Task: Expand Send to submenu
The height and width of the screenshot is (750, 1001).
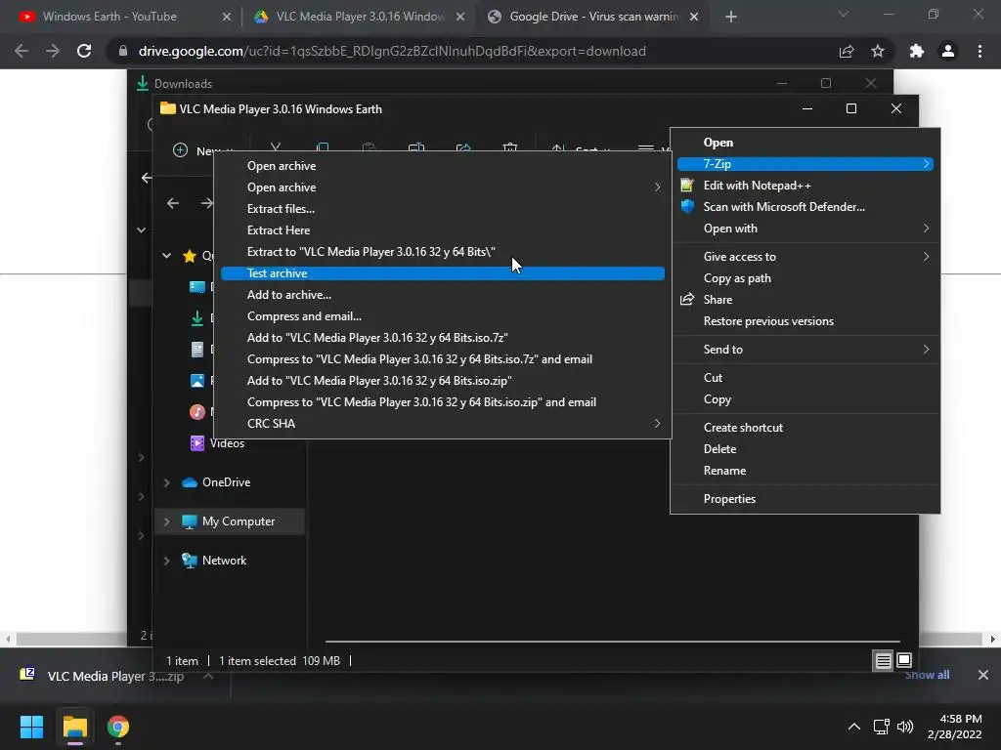Action: (x=805, y=350)
